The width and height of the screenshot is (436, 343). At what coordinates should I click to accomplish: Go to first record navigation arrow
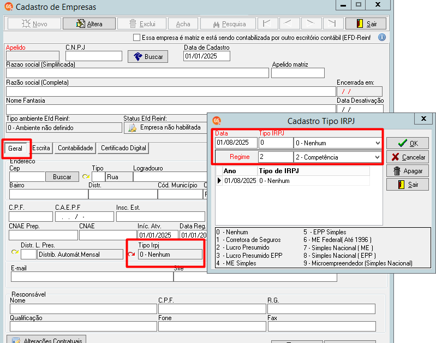(x=268, y=23)
